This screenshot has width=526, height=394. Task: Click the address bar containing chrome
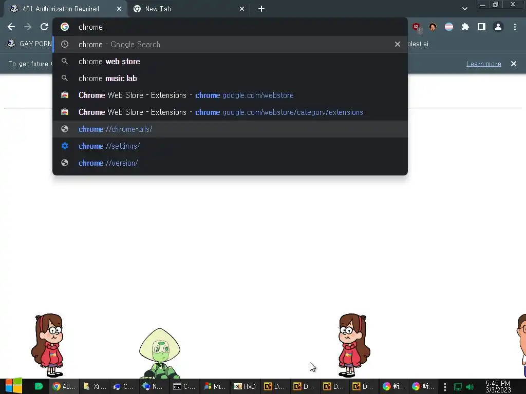tap(230, 27)
